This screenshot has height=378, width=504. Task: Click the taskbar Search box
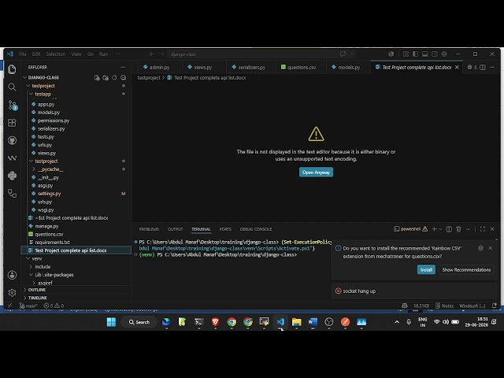(x=139, y=322)
